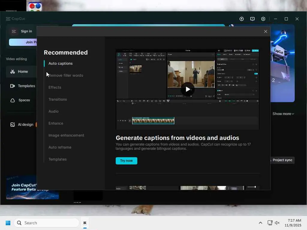This screenshot has width=307, height=230.
Task: Click the Templates sidebar icon
Action: tap(13, 86)
